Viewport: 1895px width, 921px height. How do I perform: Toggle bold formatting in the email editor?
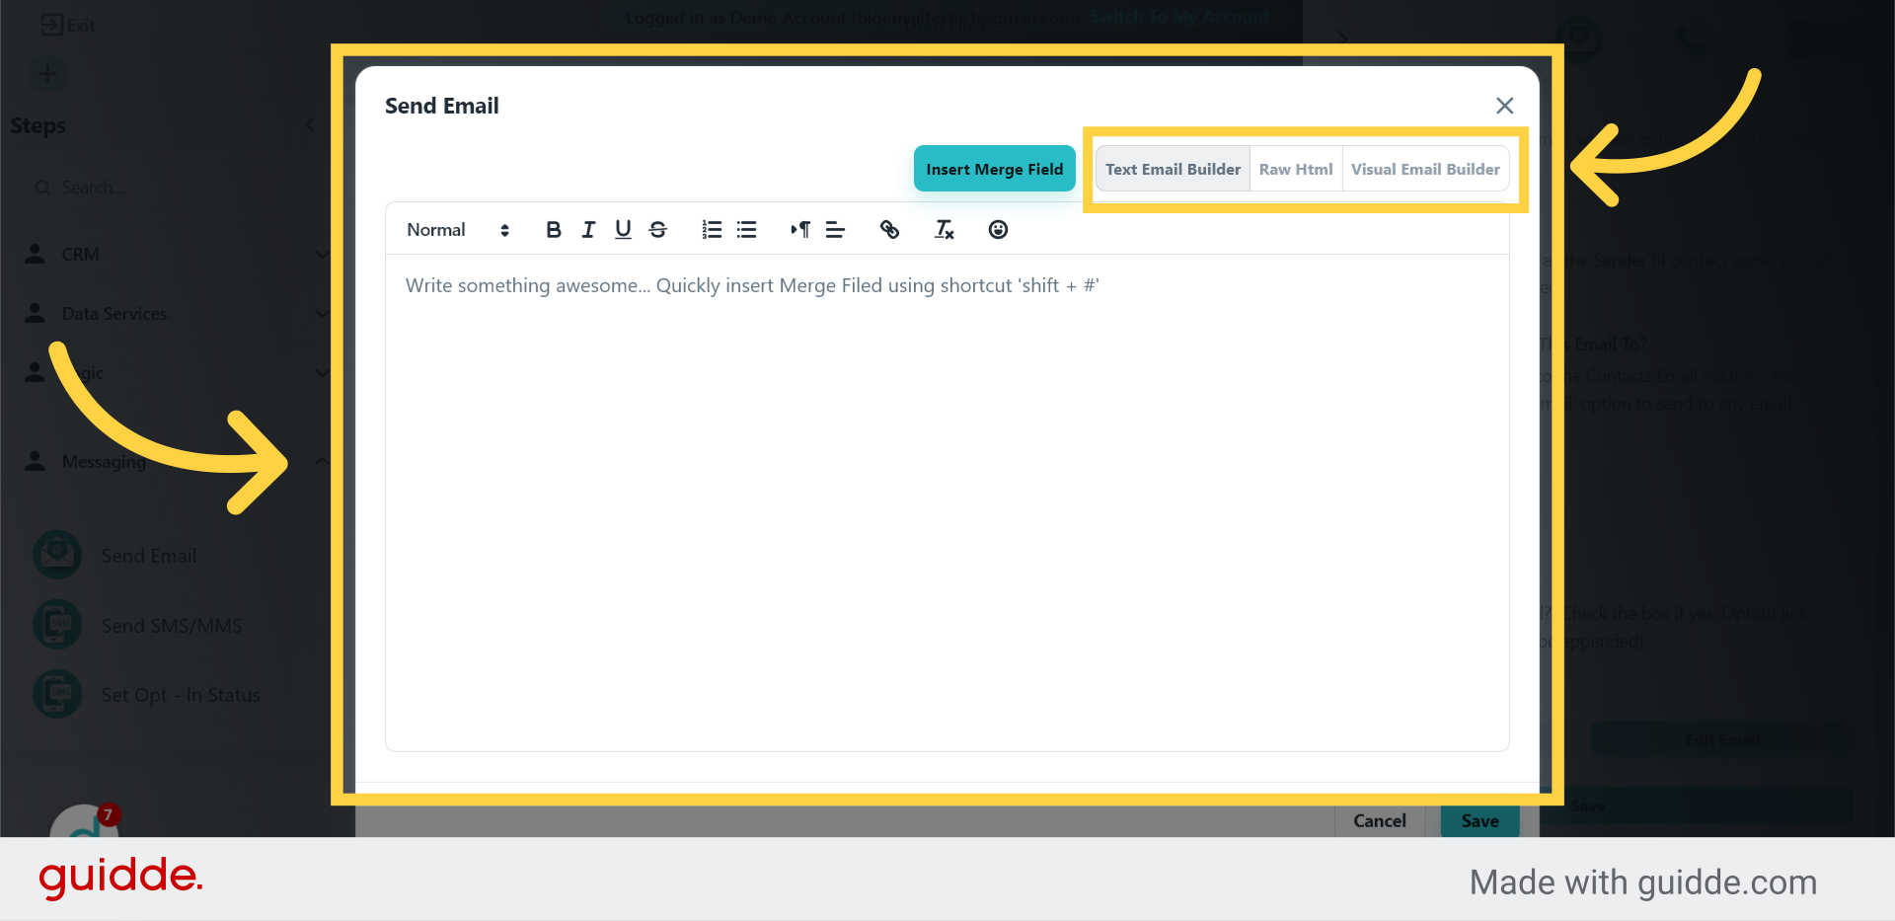pos(554,230)
